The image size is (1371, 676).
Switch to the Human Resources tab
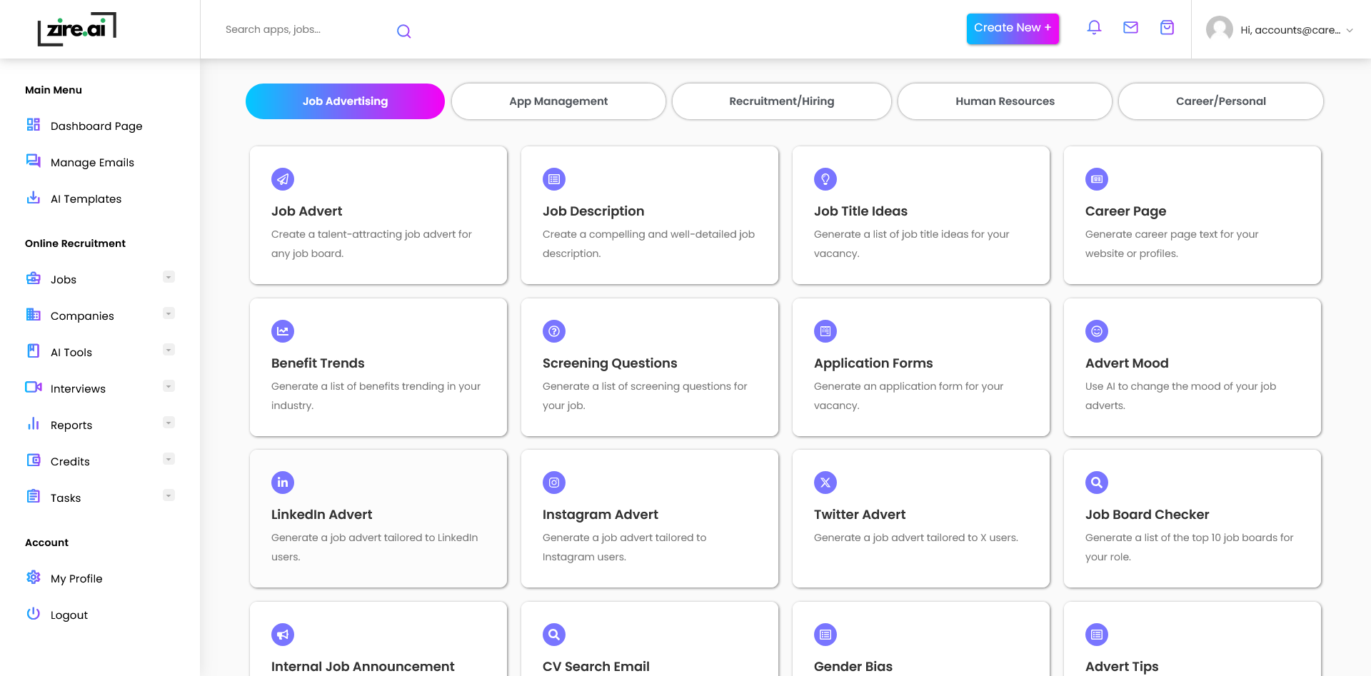(x=1005, y=101)
